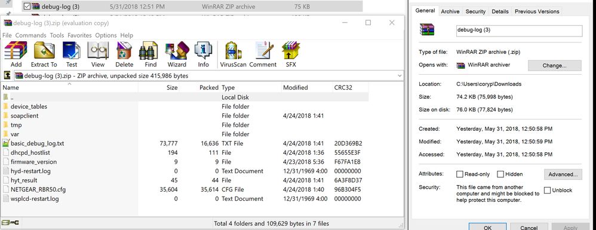The height and width of the screenshot is (230, 596).
Task: Create SFX self-extracting archive
Action: coord(291,54)
